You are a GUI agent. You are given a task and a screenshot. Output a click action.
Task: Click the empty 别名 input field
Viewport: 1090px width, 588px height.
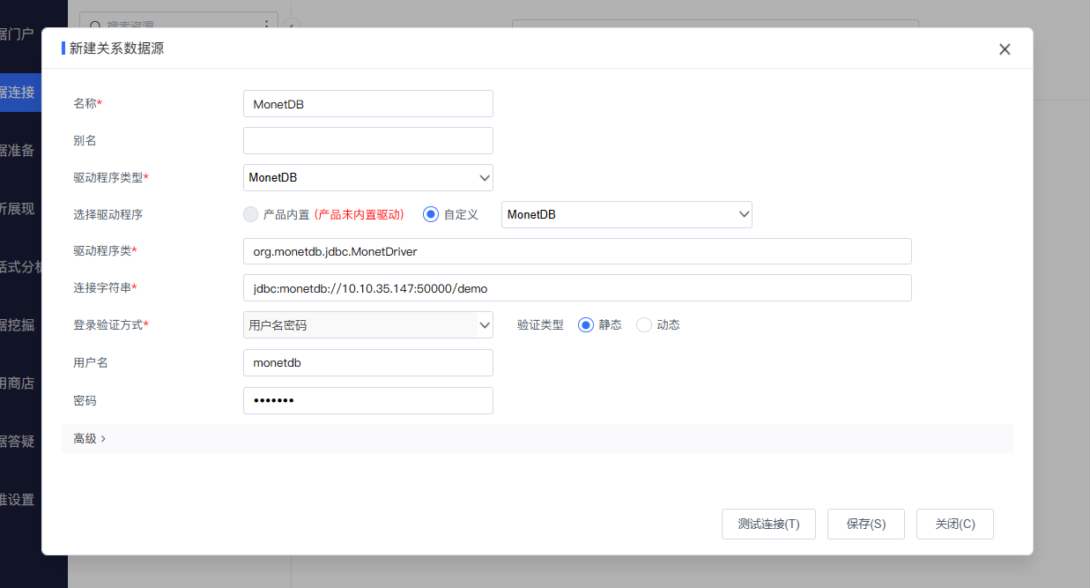pyautogui.click(x=368, y=141)
